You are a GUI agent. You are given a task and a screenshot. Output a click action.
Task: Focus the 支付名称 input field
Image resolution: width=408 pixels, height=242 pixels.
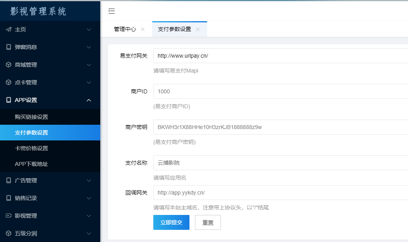pyautogui.click(x=281, y=163)
